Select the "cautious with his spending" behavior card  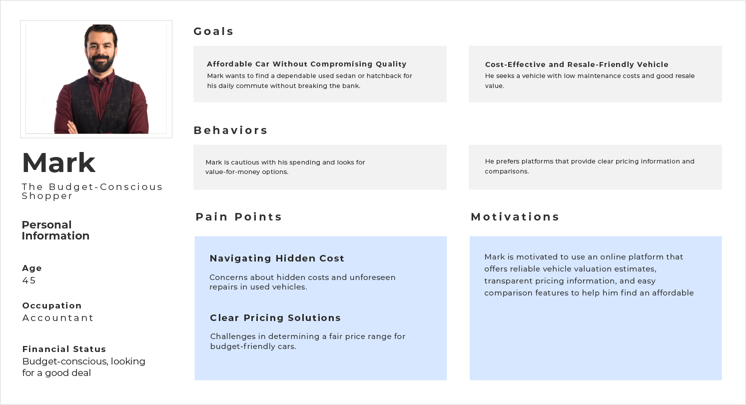[x=320, y=167]
